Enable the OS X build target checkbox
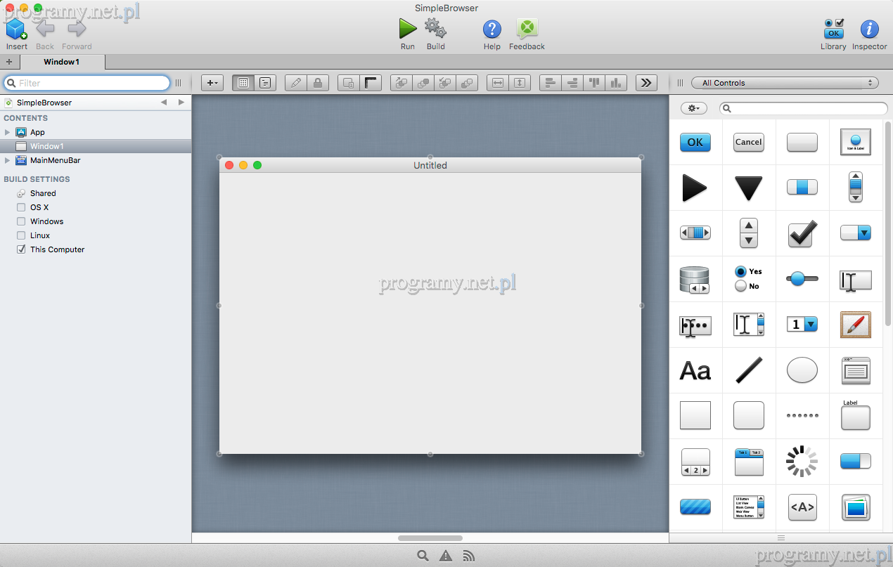Viewport: 893px width, 567px height. [21, 207]
